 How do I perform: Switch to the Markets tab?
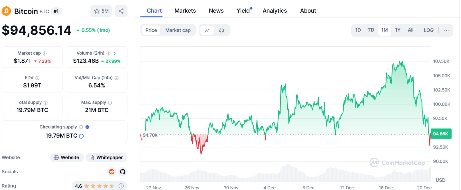pos(185,11)
